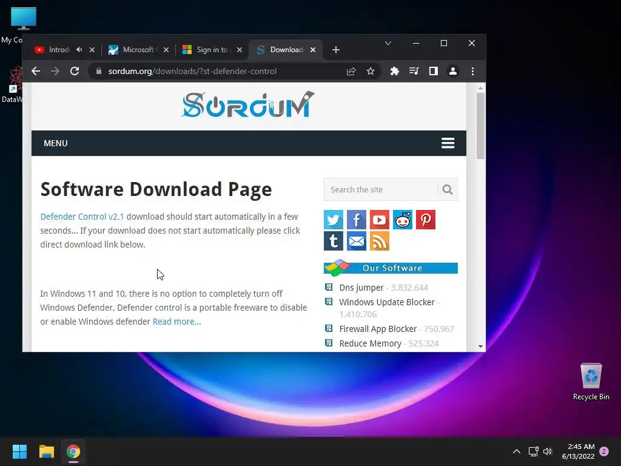Open Sordum Pinterest page
Screen dimensions: 621x466
click(425, 220)
